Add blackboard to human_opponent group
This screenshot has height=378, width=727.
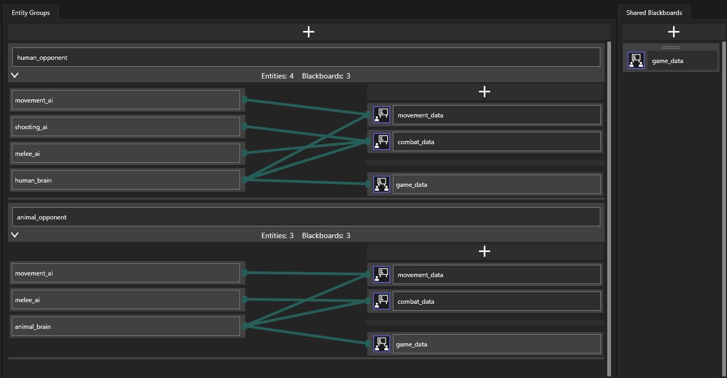click(x=484, y=92)
